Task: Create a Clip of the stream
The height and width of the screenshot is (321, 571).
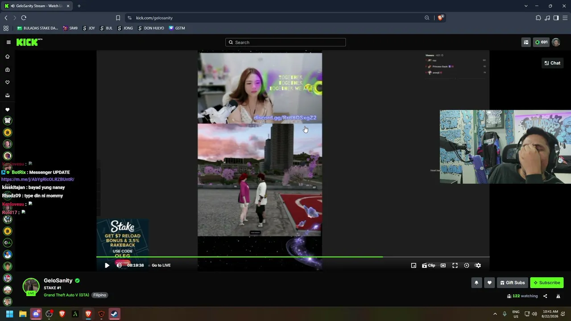Action: (x=429, y=265)
